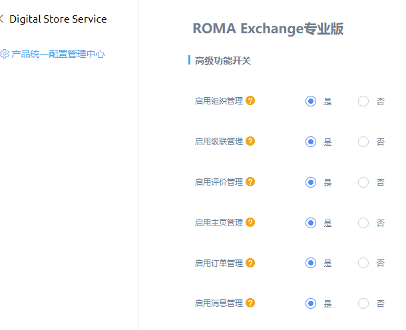This screenshot has width=406, height=330.
Task: Click the 高级功能开关 section heading
Action: pos(223,61)
